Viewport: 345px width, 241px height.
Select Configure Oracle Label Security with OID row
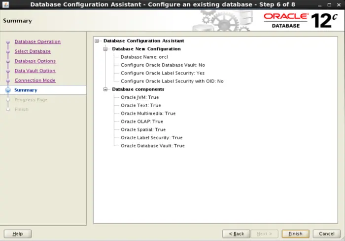click(x=172, y=81)
